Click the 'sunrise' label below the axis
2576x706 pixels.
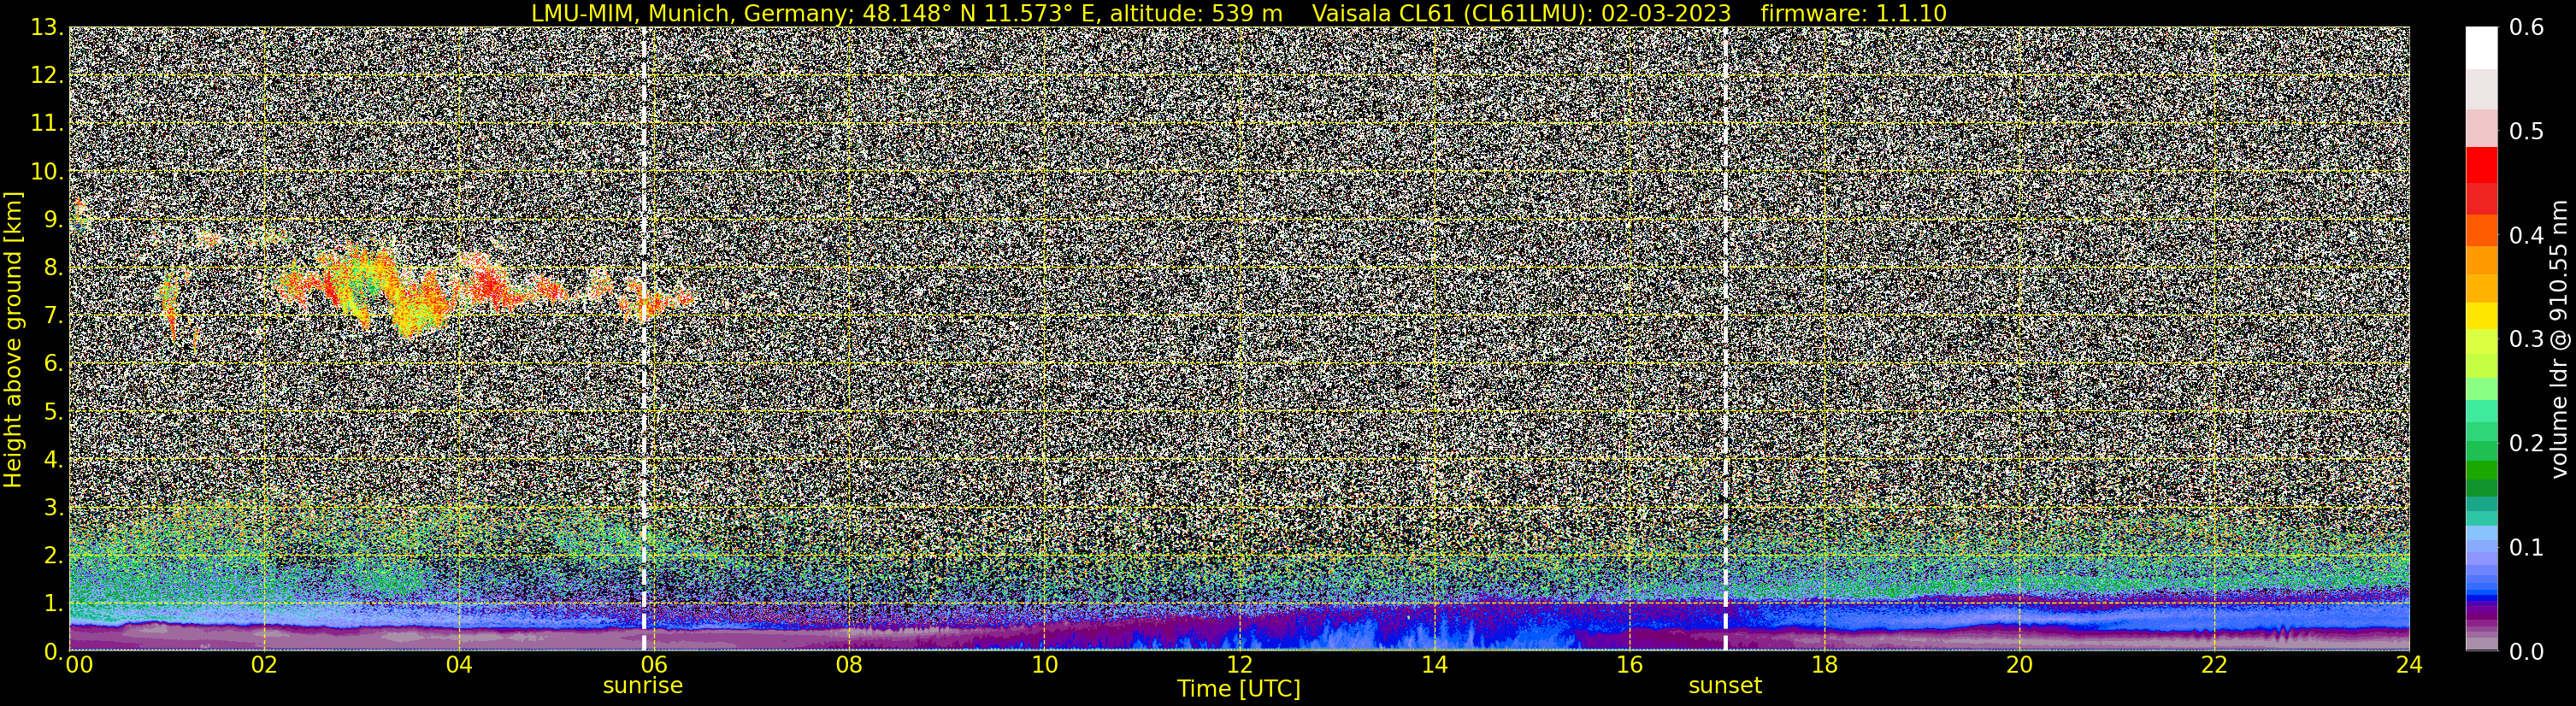642,686
